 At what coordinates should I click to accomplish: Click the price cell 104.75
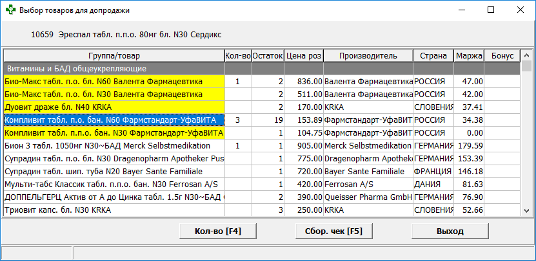[304, 133]
